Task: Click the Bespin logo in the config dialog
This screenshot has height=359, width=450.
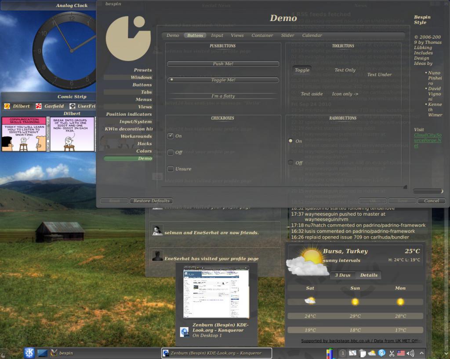Action: [128, 39]
